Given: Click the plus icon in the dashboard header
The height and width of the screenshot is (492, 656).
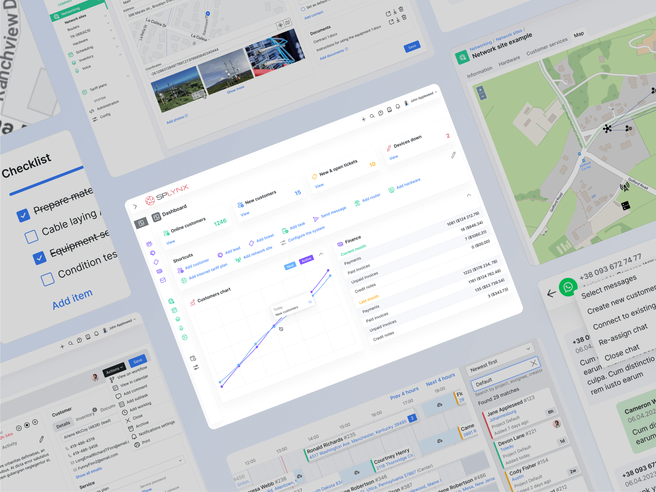Looking at the screenshot, I should click(364, 119).
